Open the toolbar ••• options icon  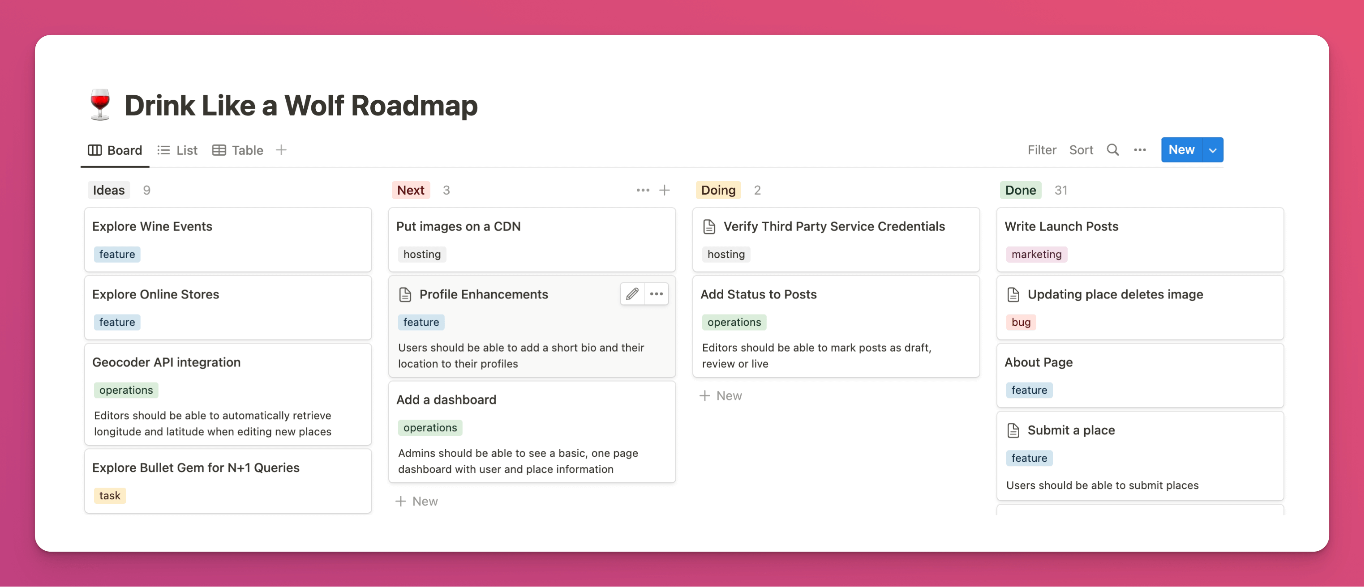tap(1139, 150)
